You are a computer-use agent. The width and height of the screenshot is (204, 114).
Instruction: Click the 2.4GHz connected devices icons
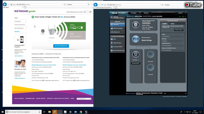coord(76,28)
